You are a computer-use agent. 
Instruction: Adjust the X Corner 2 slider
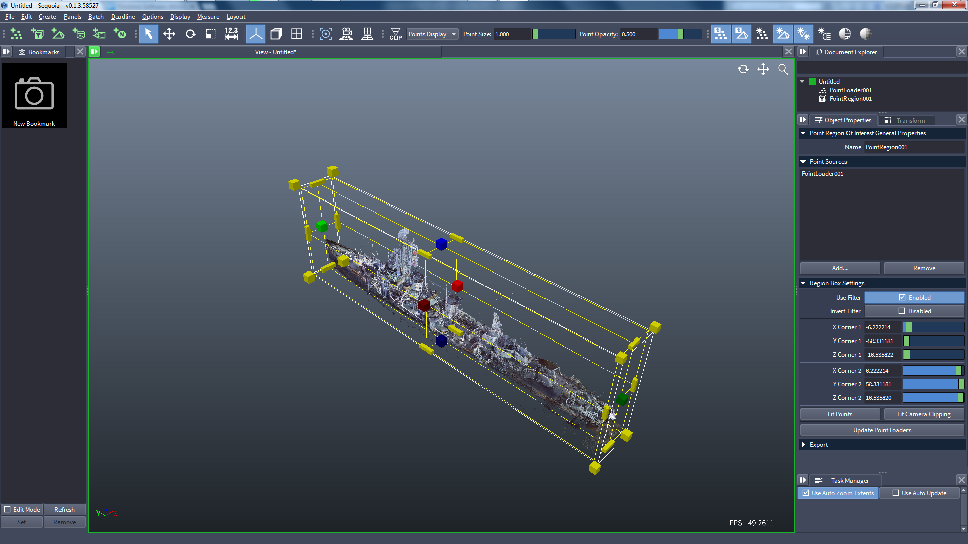point(934,370)
